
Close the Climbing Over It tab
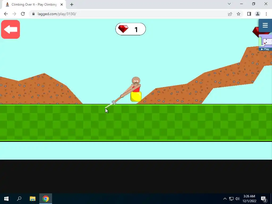[x=62, y=5]
